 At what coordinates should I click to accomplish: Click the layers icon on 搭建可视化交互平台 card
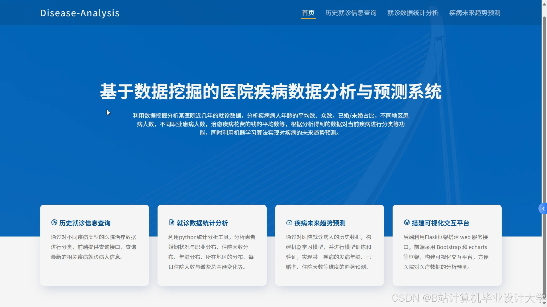click(x=407, y=223)
